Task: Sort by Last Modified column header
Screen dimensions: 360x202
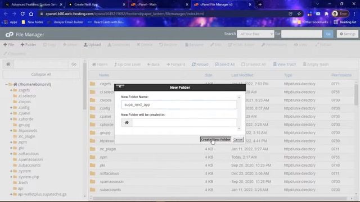Action: [242, 75]
